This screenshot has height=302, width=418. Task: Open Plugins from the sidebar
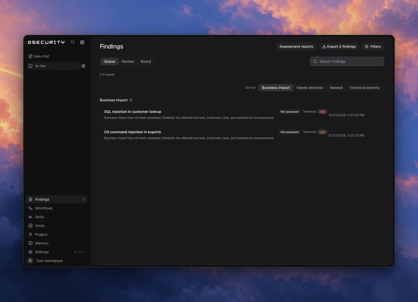[x=57, y=234]
